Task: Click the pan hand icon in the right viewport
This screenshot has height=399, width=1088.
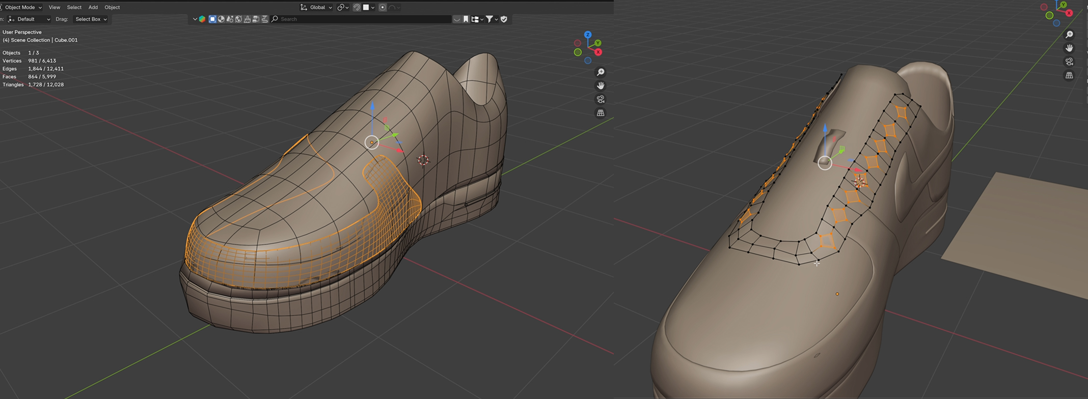Action: pos(1069,48)
